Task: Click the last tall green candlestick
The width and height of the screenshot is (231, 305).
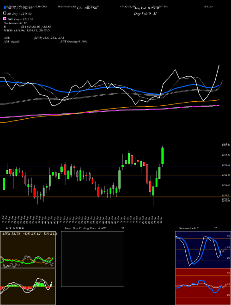Action: point(162,156)
